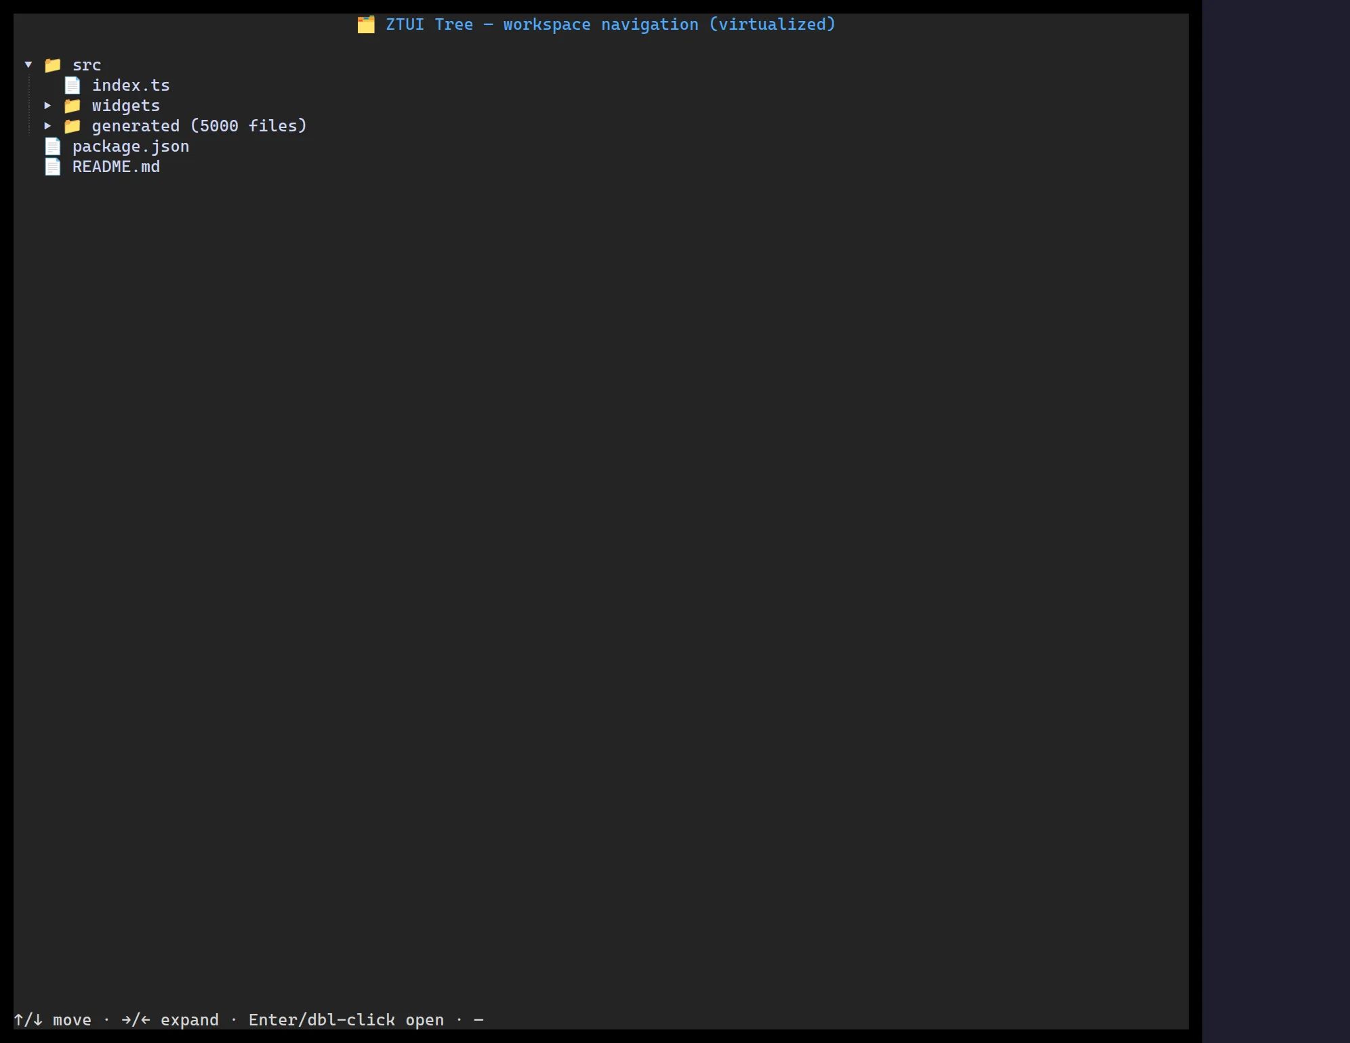Screen dimensions: 1350x1043
Task: Select the src row label
Action: click(87, 65)
